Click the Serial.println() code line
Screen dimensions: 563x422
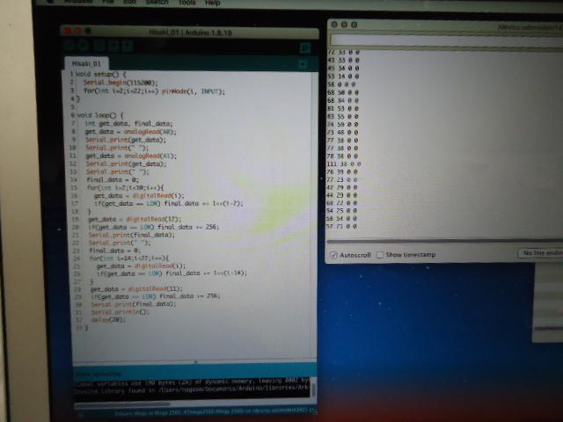coord(120,311)
